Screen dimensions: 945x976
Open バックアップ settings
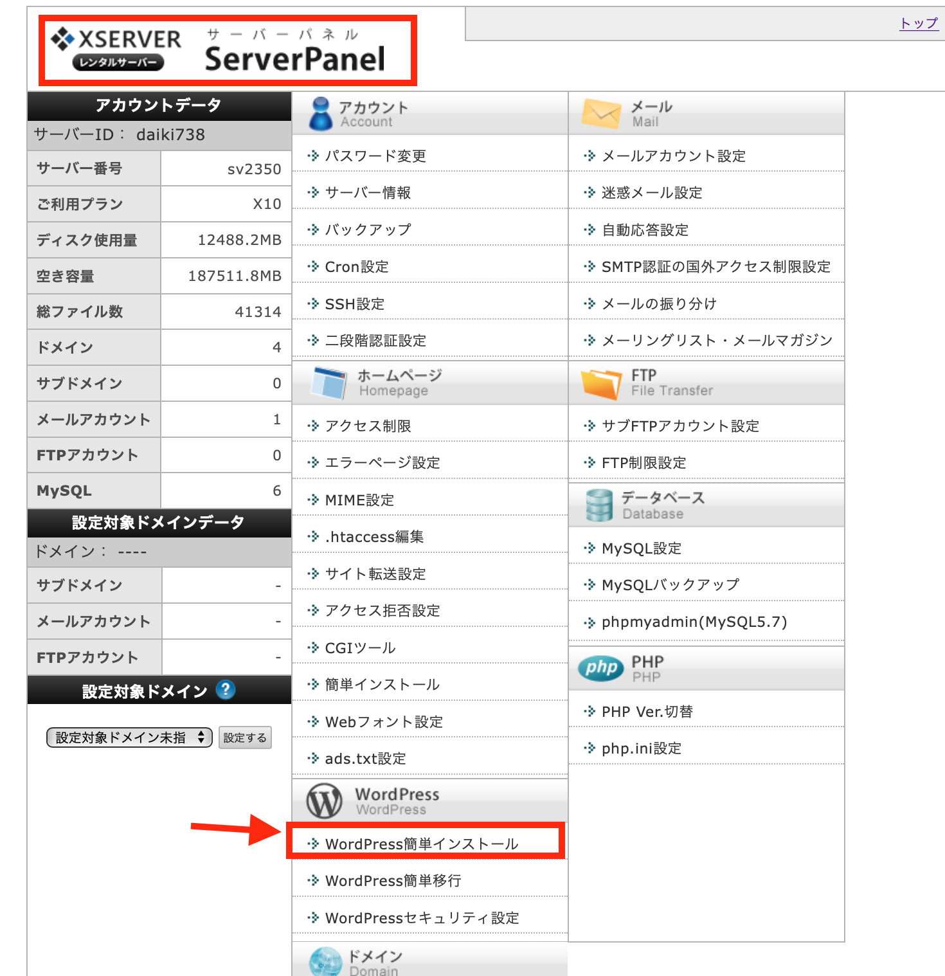(x=368, y=230)
